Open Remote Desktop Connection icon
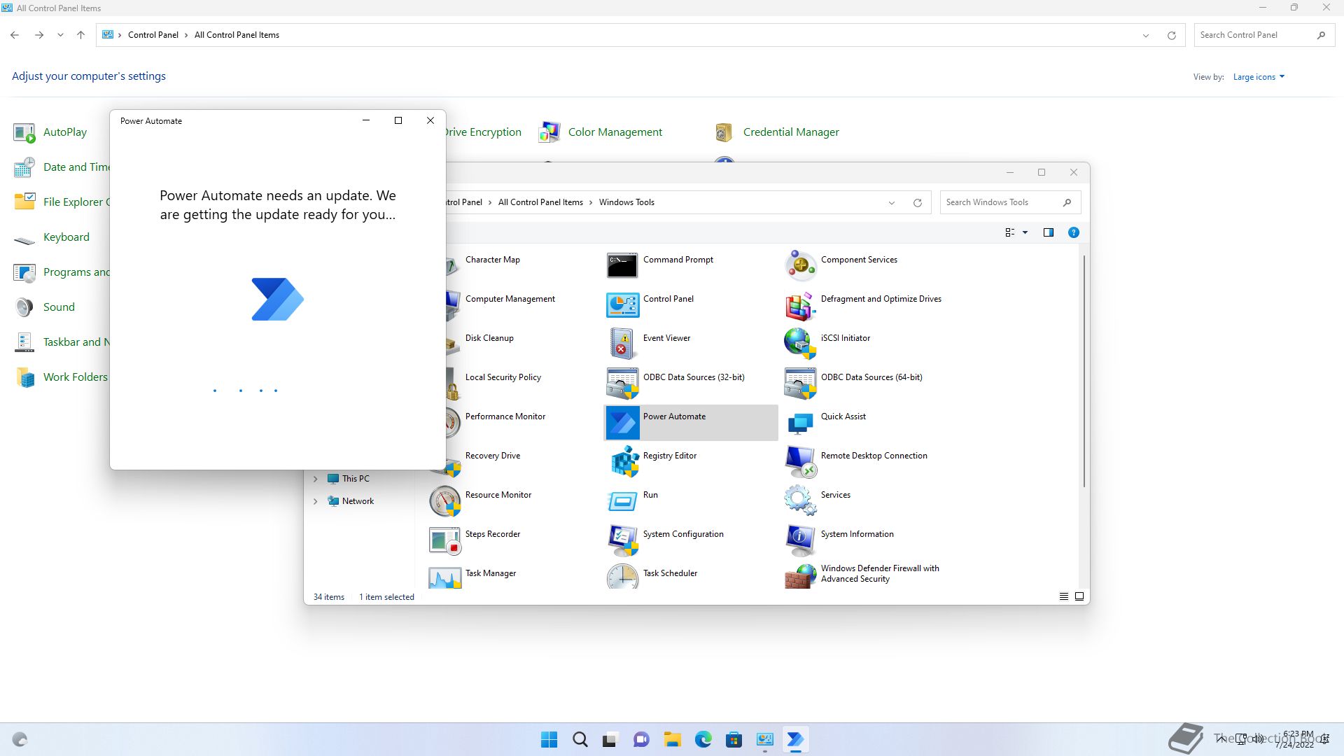 (x=800, y=462)
